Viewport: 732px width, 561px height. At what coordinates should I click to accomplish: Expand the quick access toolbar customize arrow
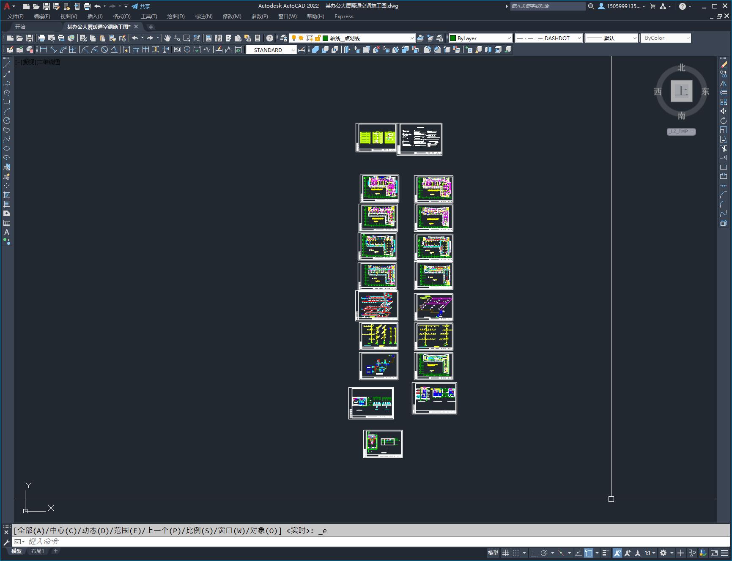click(x=126, y=6)
